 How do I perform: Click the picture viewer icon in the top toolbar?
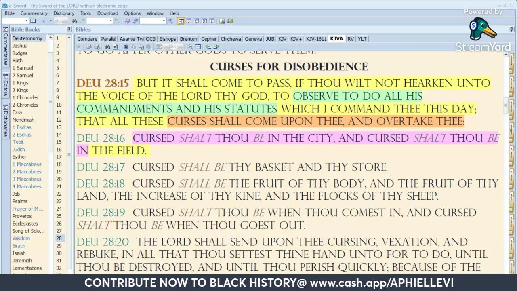click(x=222, y=21)
